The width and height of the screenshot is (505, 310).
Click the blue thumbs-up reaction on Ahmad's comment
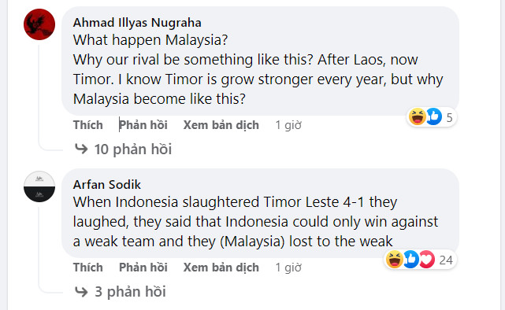pos(434,116)
